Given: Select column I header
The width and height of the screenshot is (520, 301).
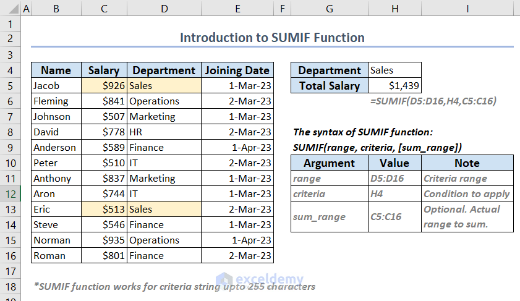Looking at the screenshot, I should point(467,9).
